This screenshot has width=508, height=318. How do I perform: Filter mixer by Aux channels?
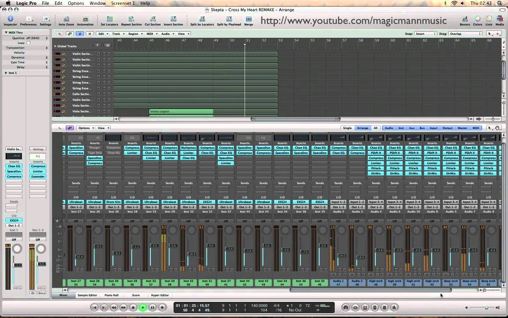coord(411,128)
